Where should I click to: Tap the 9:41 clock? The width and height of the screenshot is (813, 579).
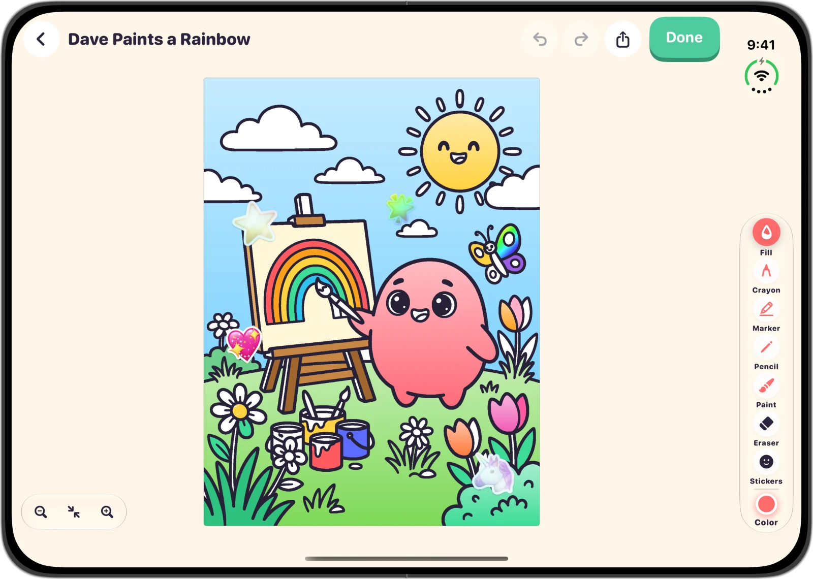click(761, 45)
